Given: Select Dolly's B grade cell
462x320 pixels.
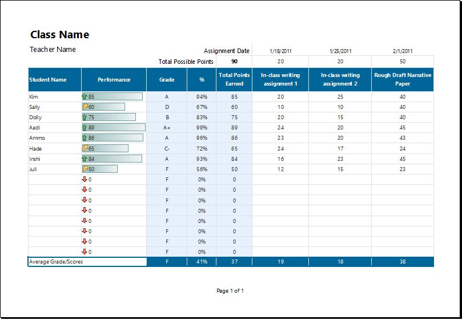Looking at the screenshot, I should point(167,117).
